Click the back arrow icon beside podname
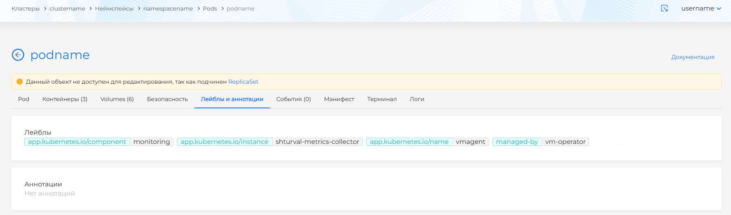Screen dimensions: 731x215 click(18, 55)
